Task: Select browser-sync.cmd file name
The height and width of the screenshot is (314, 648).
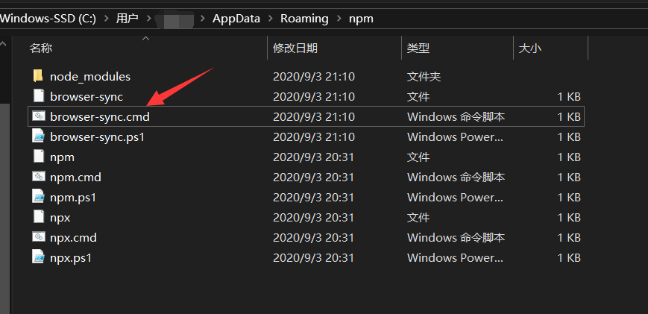Action: tap(100, 117)
